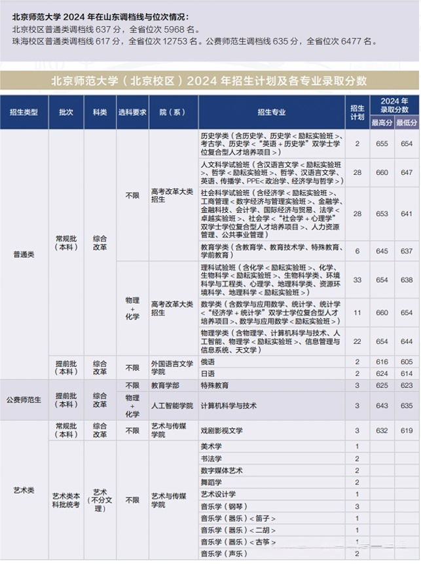Click the 音乐学（器乐）<古筝> cell
421x564 pixels.
[x=272, y=542]
